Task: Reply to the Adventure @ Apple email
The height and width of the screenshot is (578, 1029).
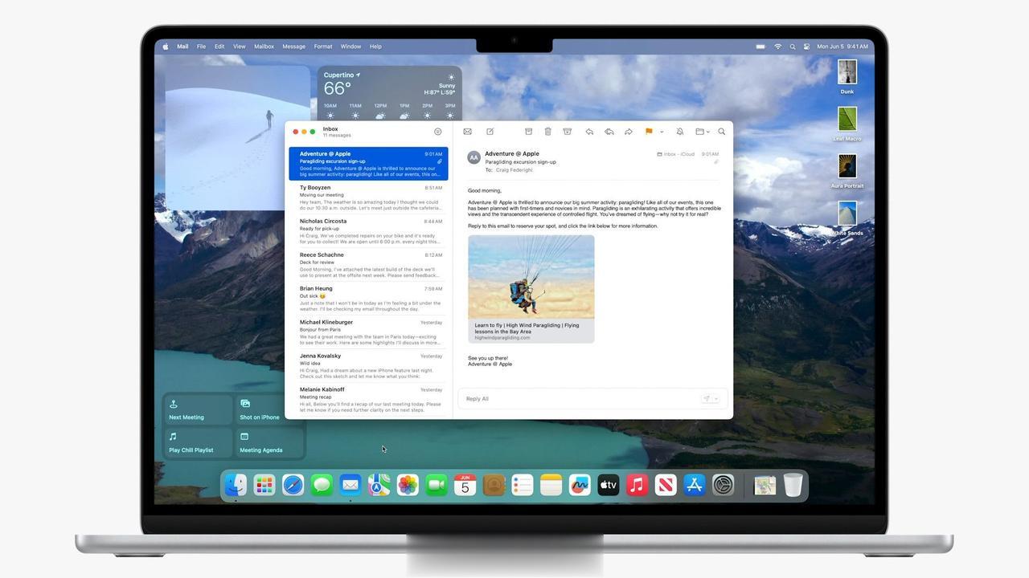Action: [x=589, y=132]
